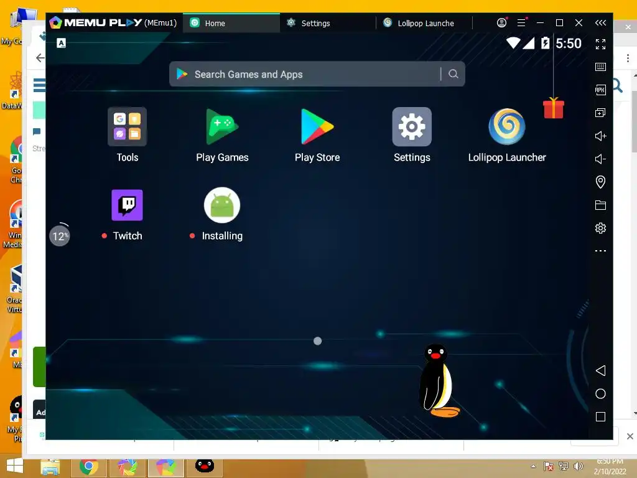
Task: Tap the Android recent apps square
Action: 600,416
